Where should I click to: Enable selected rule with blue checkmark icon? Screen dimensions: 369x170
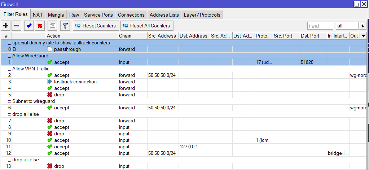pos(29,26)
